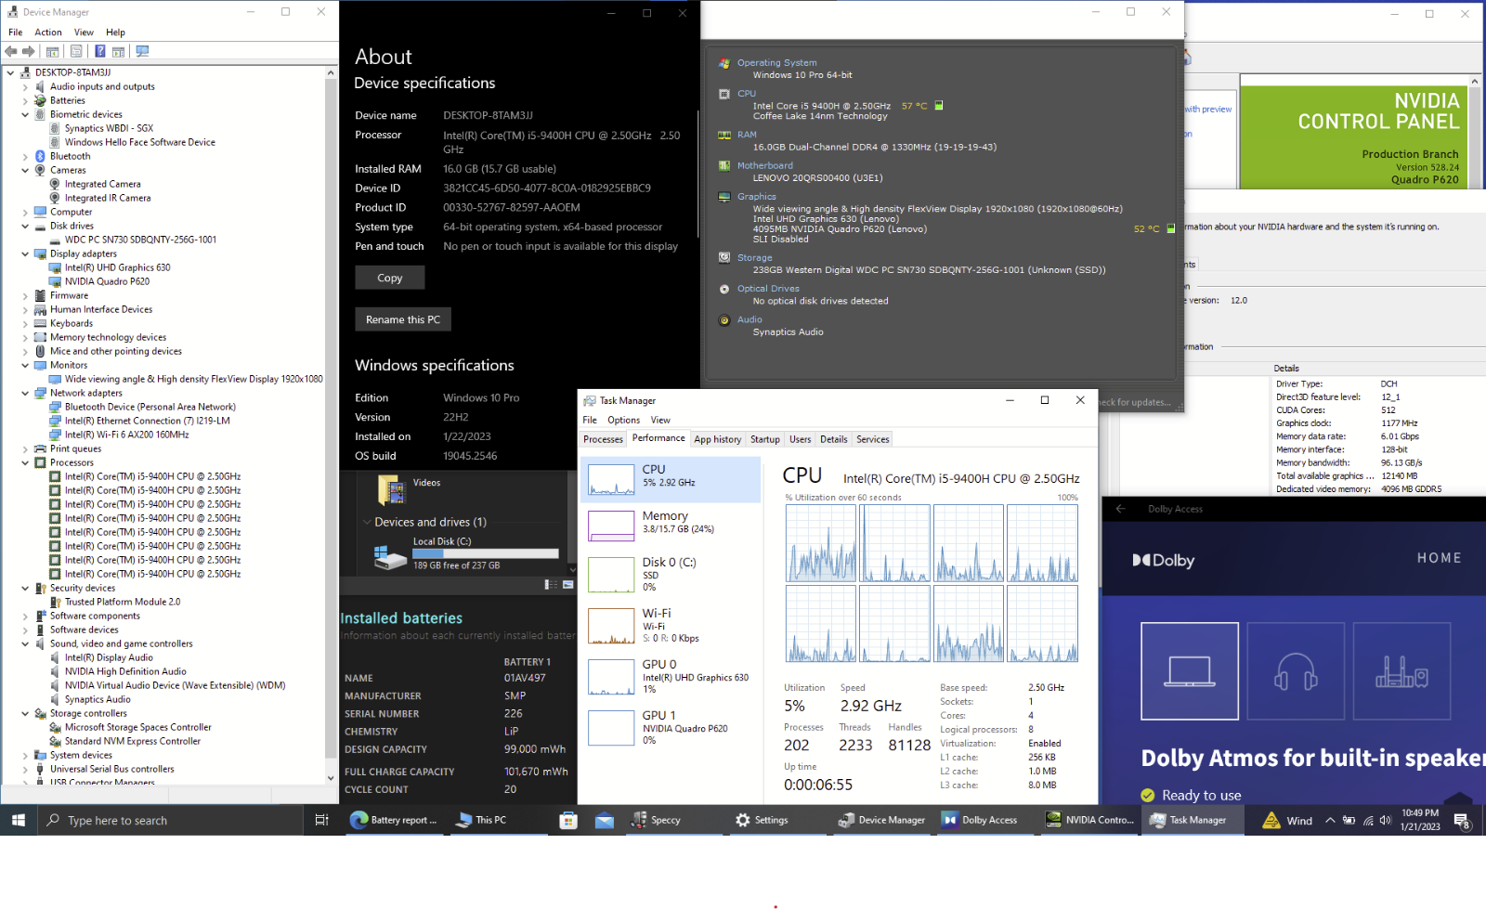The height and width of the screenshot is (909, 1486).
Task: Toggle the action pane icon in Device Manager
Action: click(118, 51)
